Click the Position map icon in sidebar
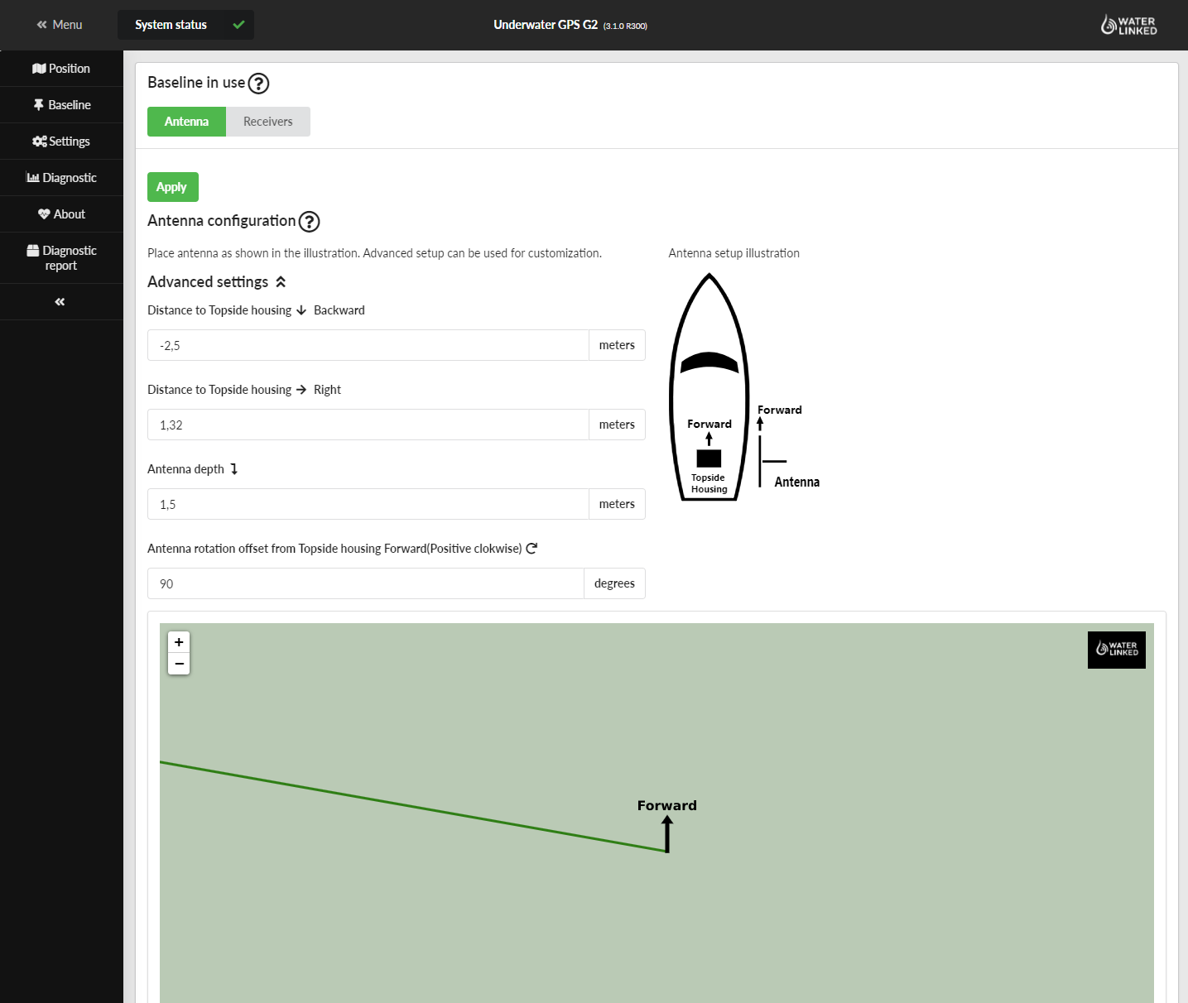 coord(39,69)
